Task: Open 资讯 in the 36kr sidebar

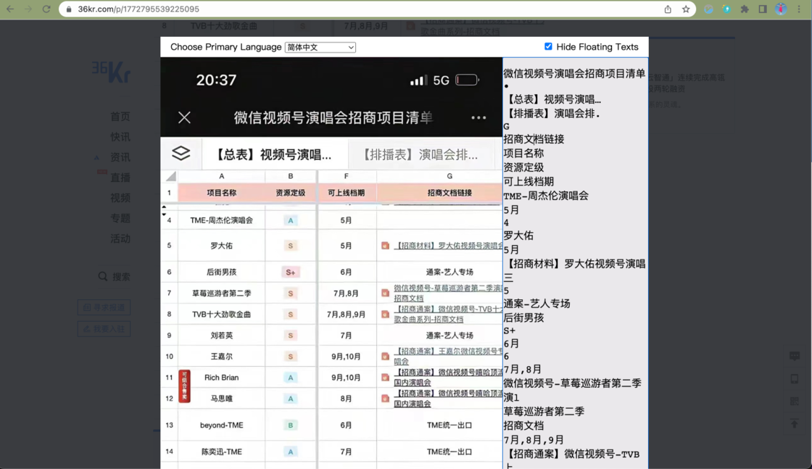Action: point(120,157)
